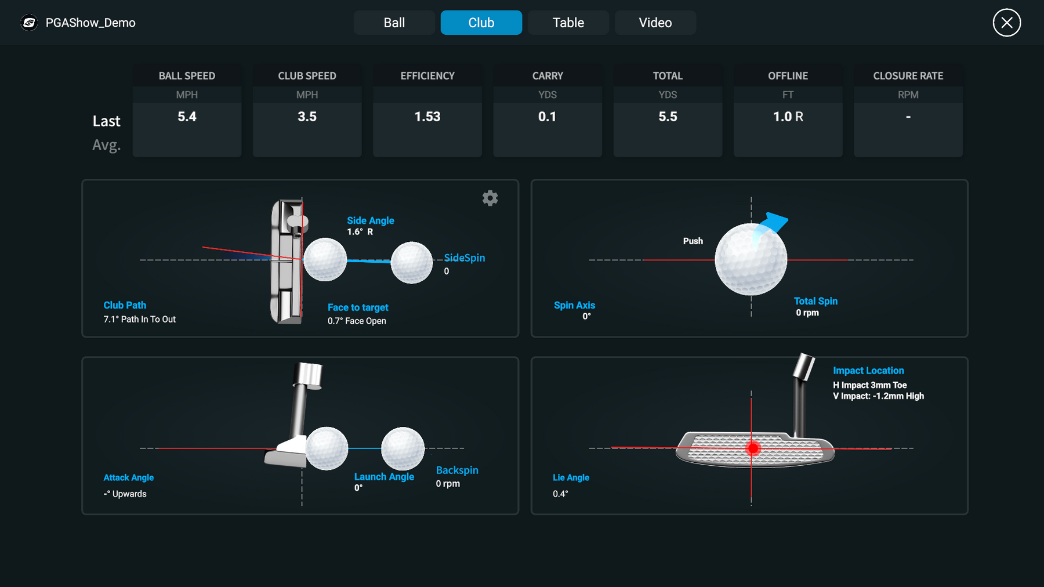Viewport: 1044px width, 587px height.
Task: Select the putter face Impact Location diagram
Action: coord(750,447)
